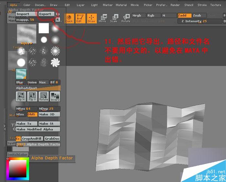Click the alpha Rotate icon

click(44, 96)
